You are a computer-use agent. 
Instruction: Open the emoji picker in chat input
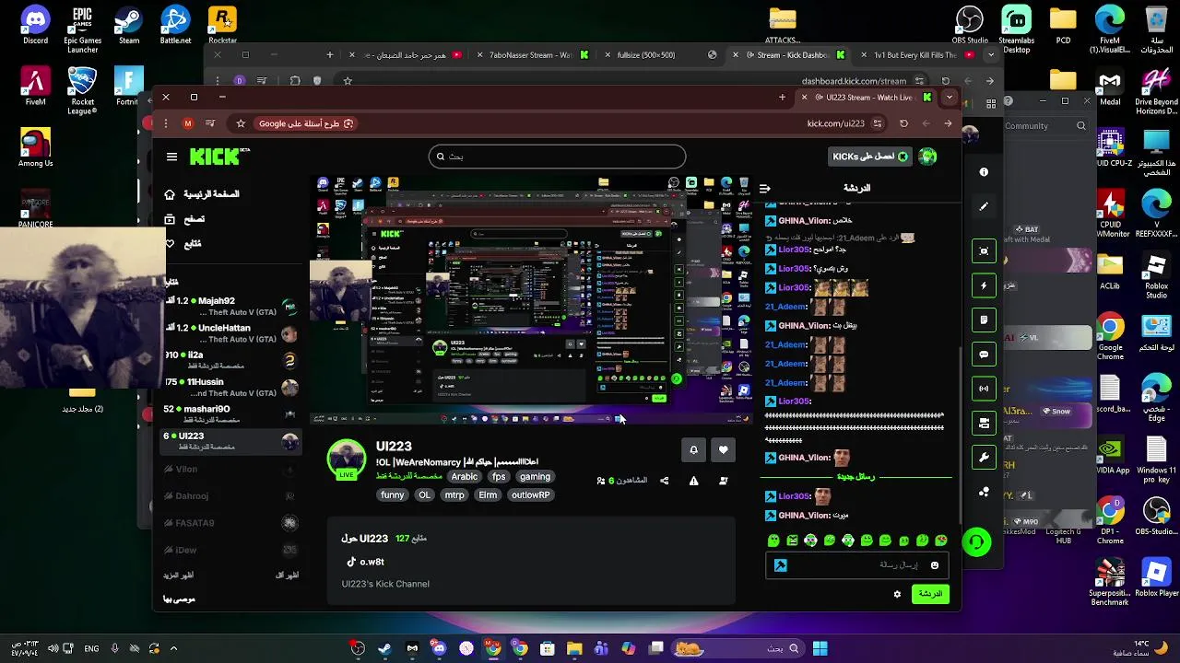(934, 565)
